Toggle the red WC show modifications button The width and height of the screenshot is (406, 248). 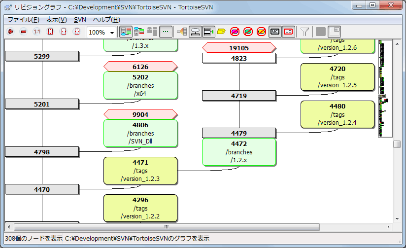[x=288, y=32]
